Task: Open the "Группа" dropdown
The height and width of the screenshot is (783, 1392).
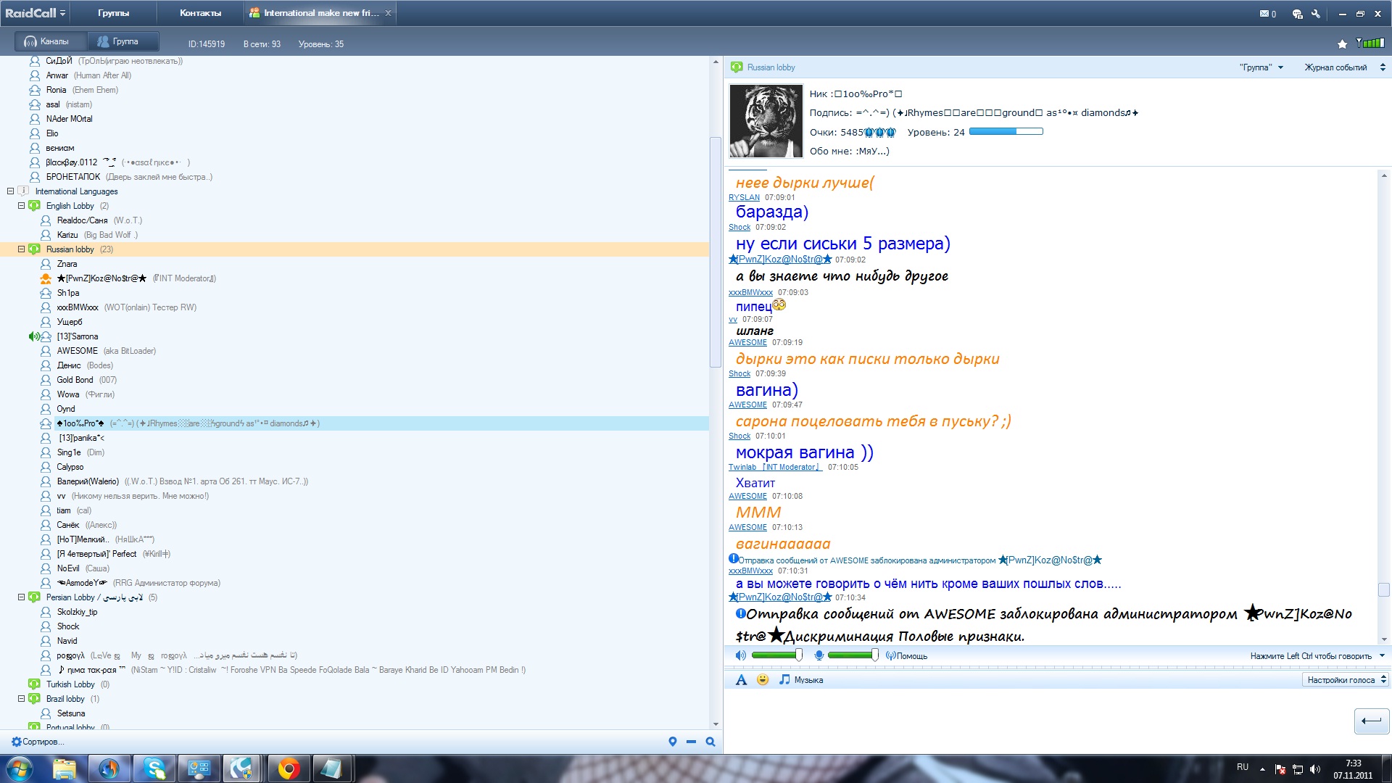Action: pos(1261,67)
